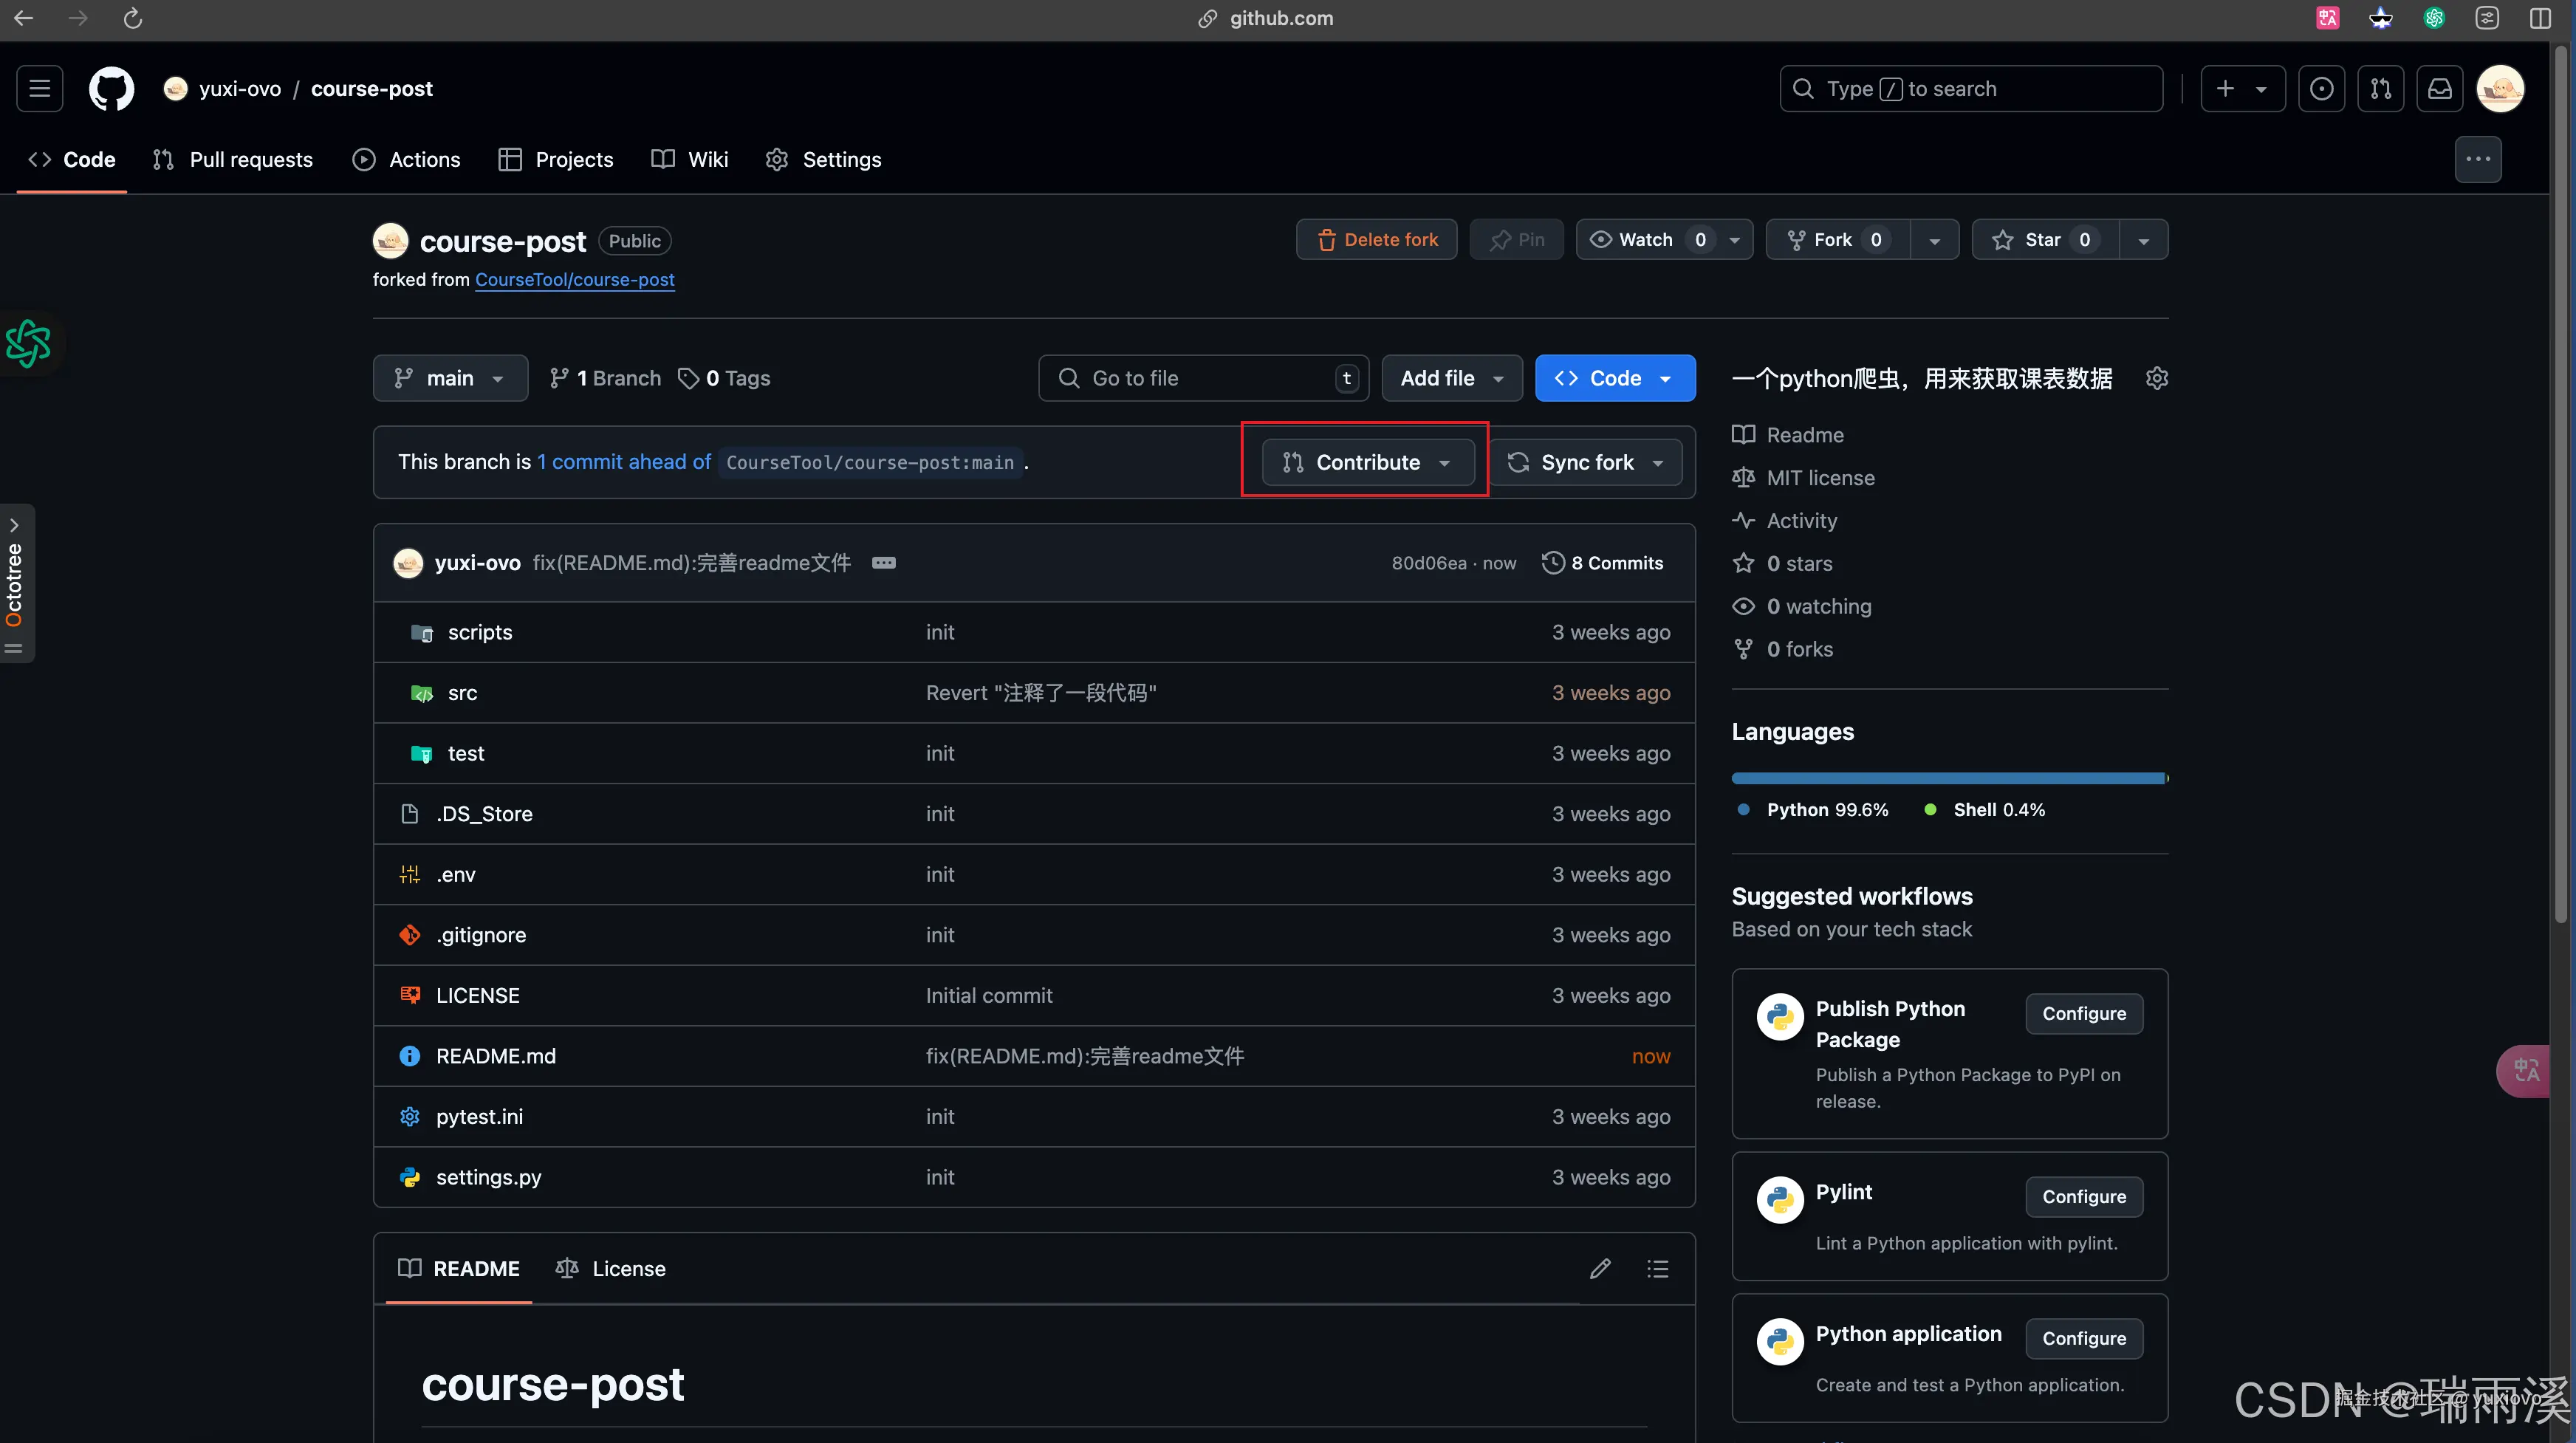Follow the CourseTool/course-post fork link
This screenshot has height=1443, width=2576.
(574, 280)
